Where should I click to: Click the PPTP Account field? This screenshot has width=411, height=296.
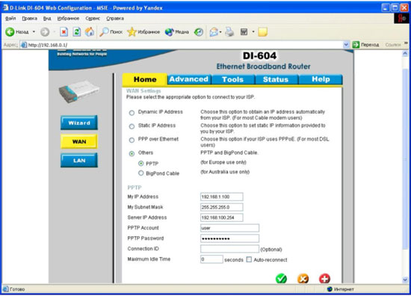click(x=229, y=228)
